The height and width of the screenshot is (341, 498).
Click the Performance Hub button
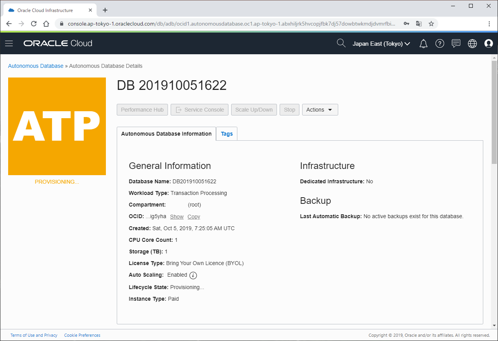[142, 110]
